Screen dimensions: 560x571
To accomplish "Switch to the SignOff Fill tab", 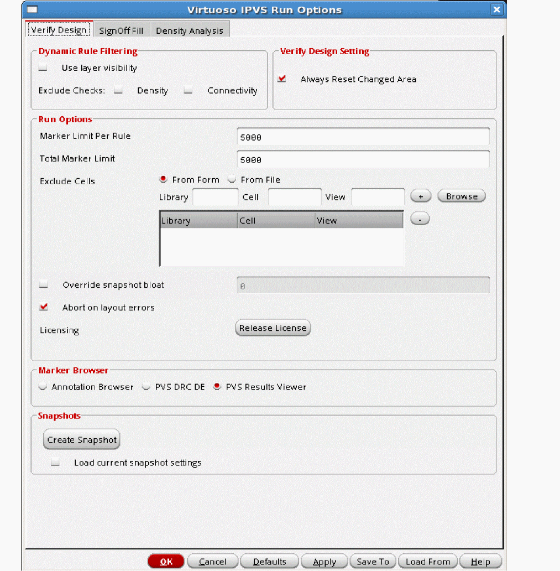I will click(x=121, y=31).
